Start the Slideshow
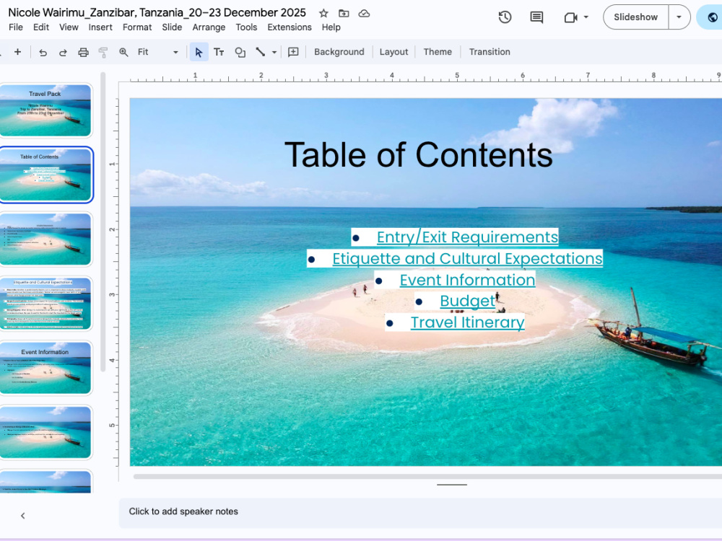Screen dimensions: 722x541 635,17
